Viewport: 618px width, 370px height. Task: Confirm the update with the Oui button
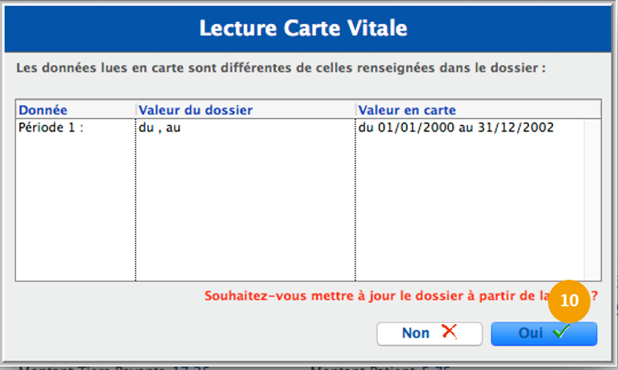(x=544, y=334)
